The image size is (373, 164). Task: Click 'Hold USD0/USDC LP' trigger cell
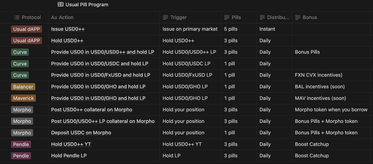pos(186,64)
